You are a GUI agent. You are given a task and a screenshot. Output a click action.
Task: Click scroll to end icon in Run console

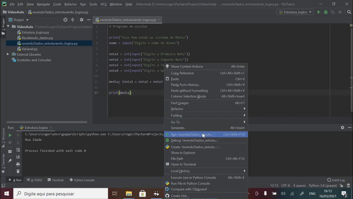coord(18,157)
